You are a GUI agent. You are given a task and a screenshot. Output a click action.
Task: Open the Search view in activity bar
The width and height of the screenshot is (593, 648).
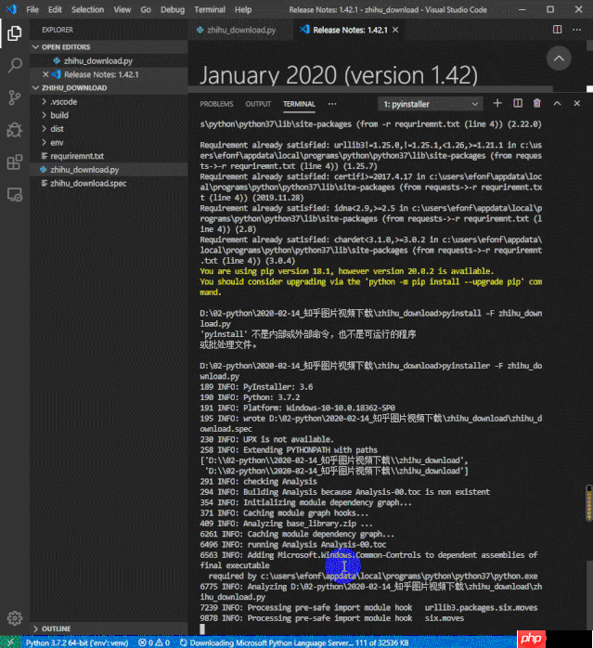click(x=15, y=65)
